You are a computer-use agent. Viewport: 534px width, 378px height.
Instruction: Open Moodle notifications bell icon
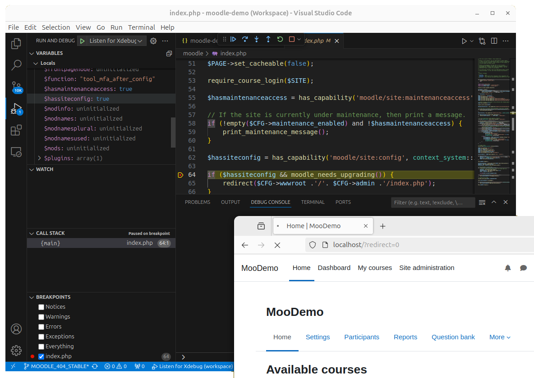(x=508, y=268)
